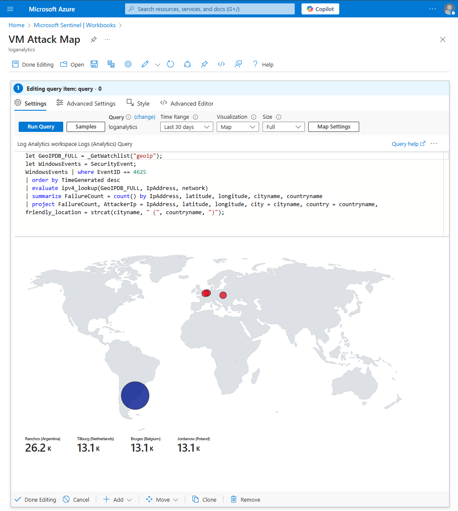Open Query help link

pyautogui.click(x=405, y=144)
